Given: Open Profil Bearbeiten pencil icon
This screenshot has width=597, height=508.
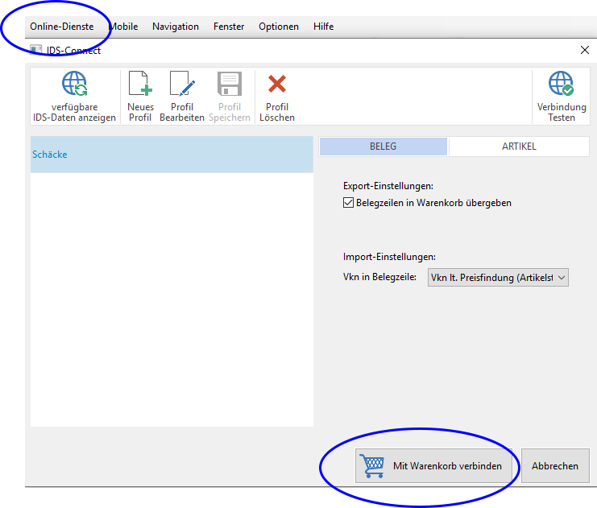Looking at the screenshot, I should point(182,85).
